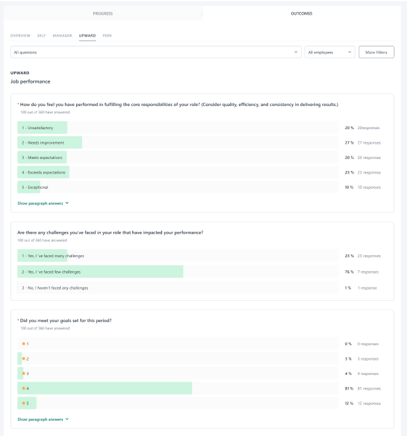This screenshot has width=407, height=436.
Task: Click the 'Yes, I've faced few challenges' bar
Action: pos(100,272)
